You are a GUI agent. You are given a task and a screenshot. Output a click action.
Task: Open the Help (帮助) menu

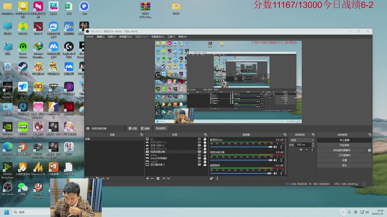pyautogui.click(x=182, y=37)
